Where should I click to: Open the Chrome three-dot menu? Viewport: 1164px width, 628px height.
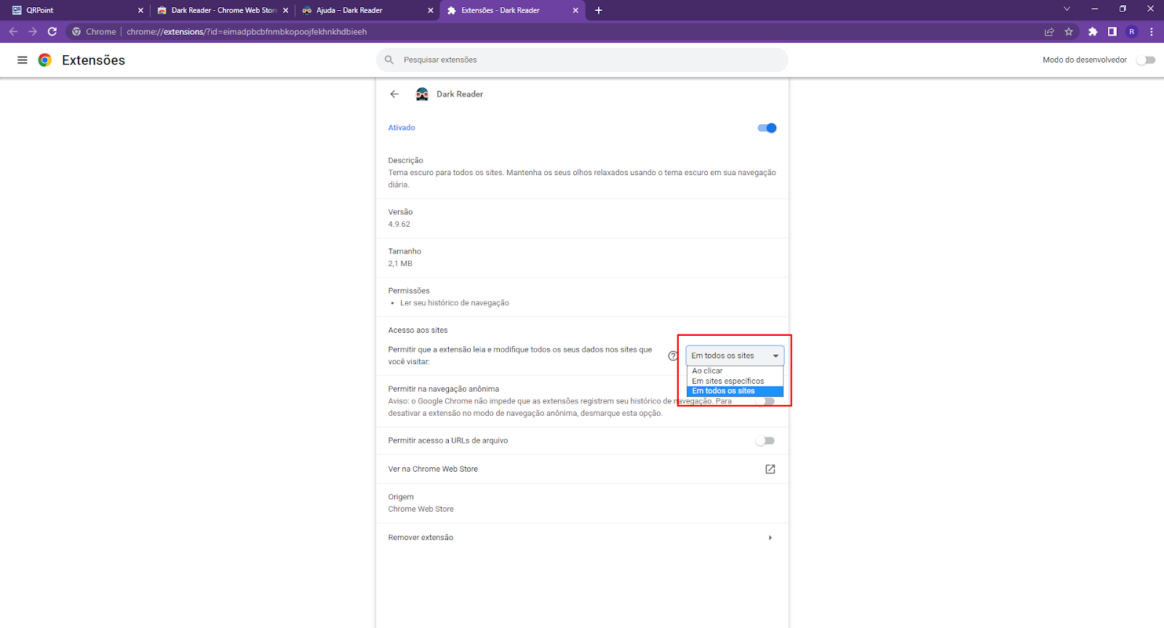[x=1151, y=31]
